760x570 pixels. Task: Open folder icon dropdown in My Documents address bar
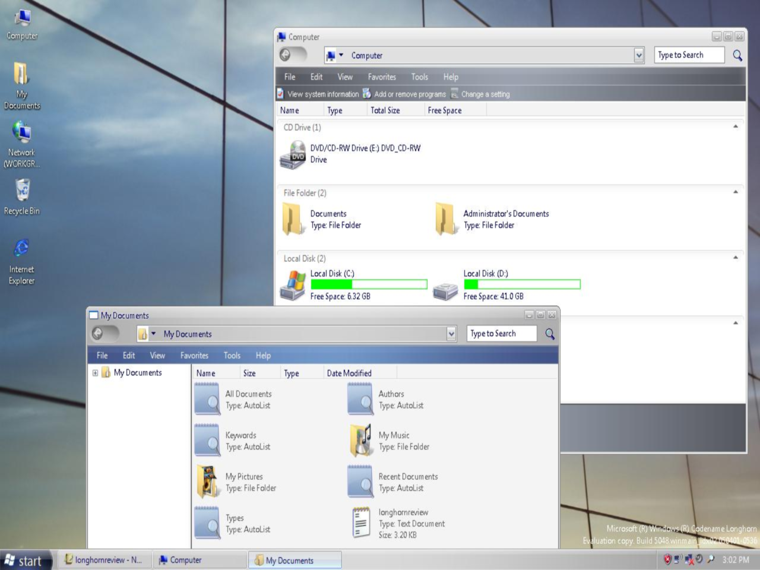click(153, 334)
